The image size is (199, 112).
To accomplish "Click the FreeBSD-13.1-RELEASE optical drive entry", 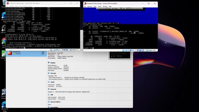I will [x=85, y=79].
